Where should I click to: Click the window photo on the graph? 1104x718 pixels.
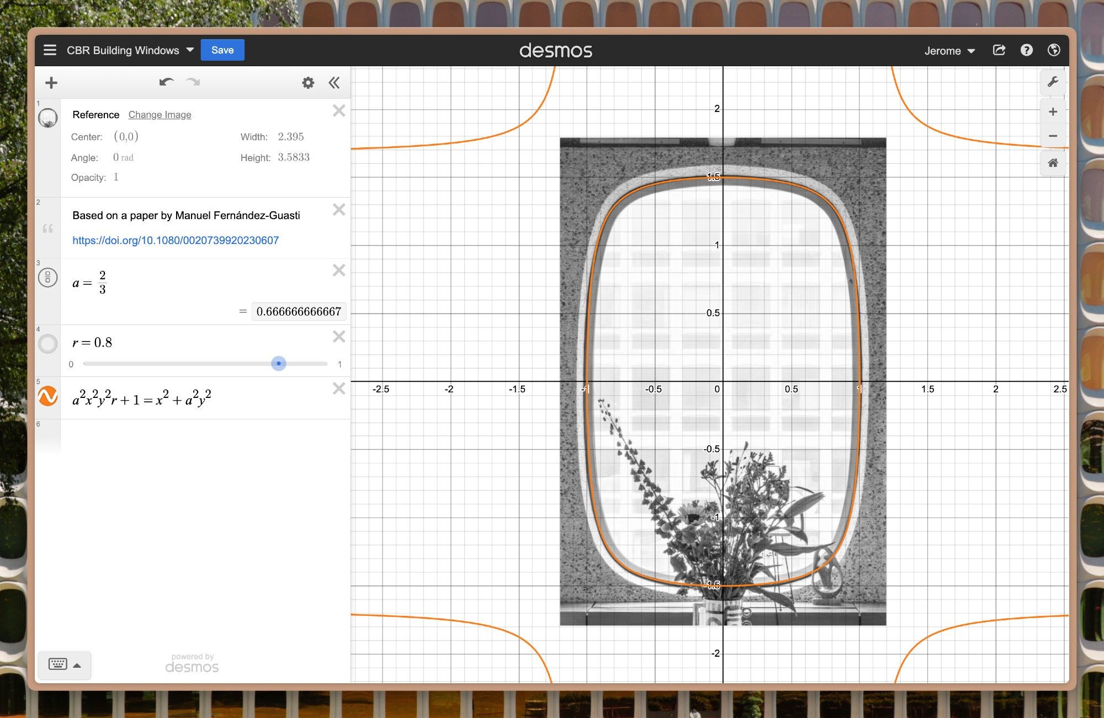[723, 381]
